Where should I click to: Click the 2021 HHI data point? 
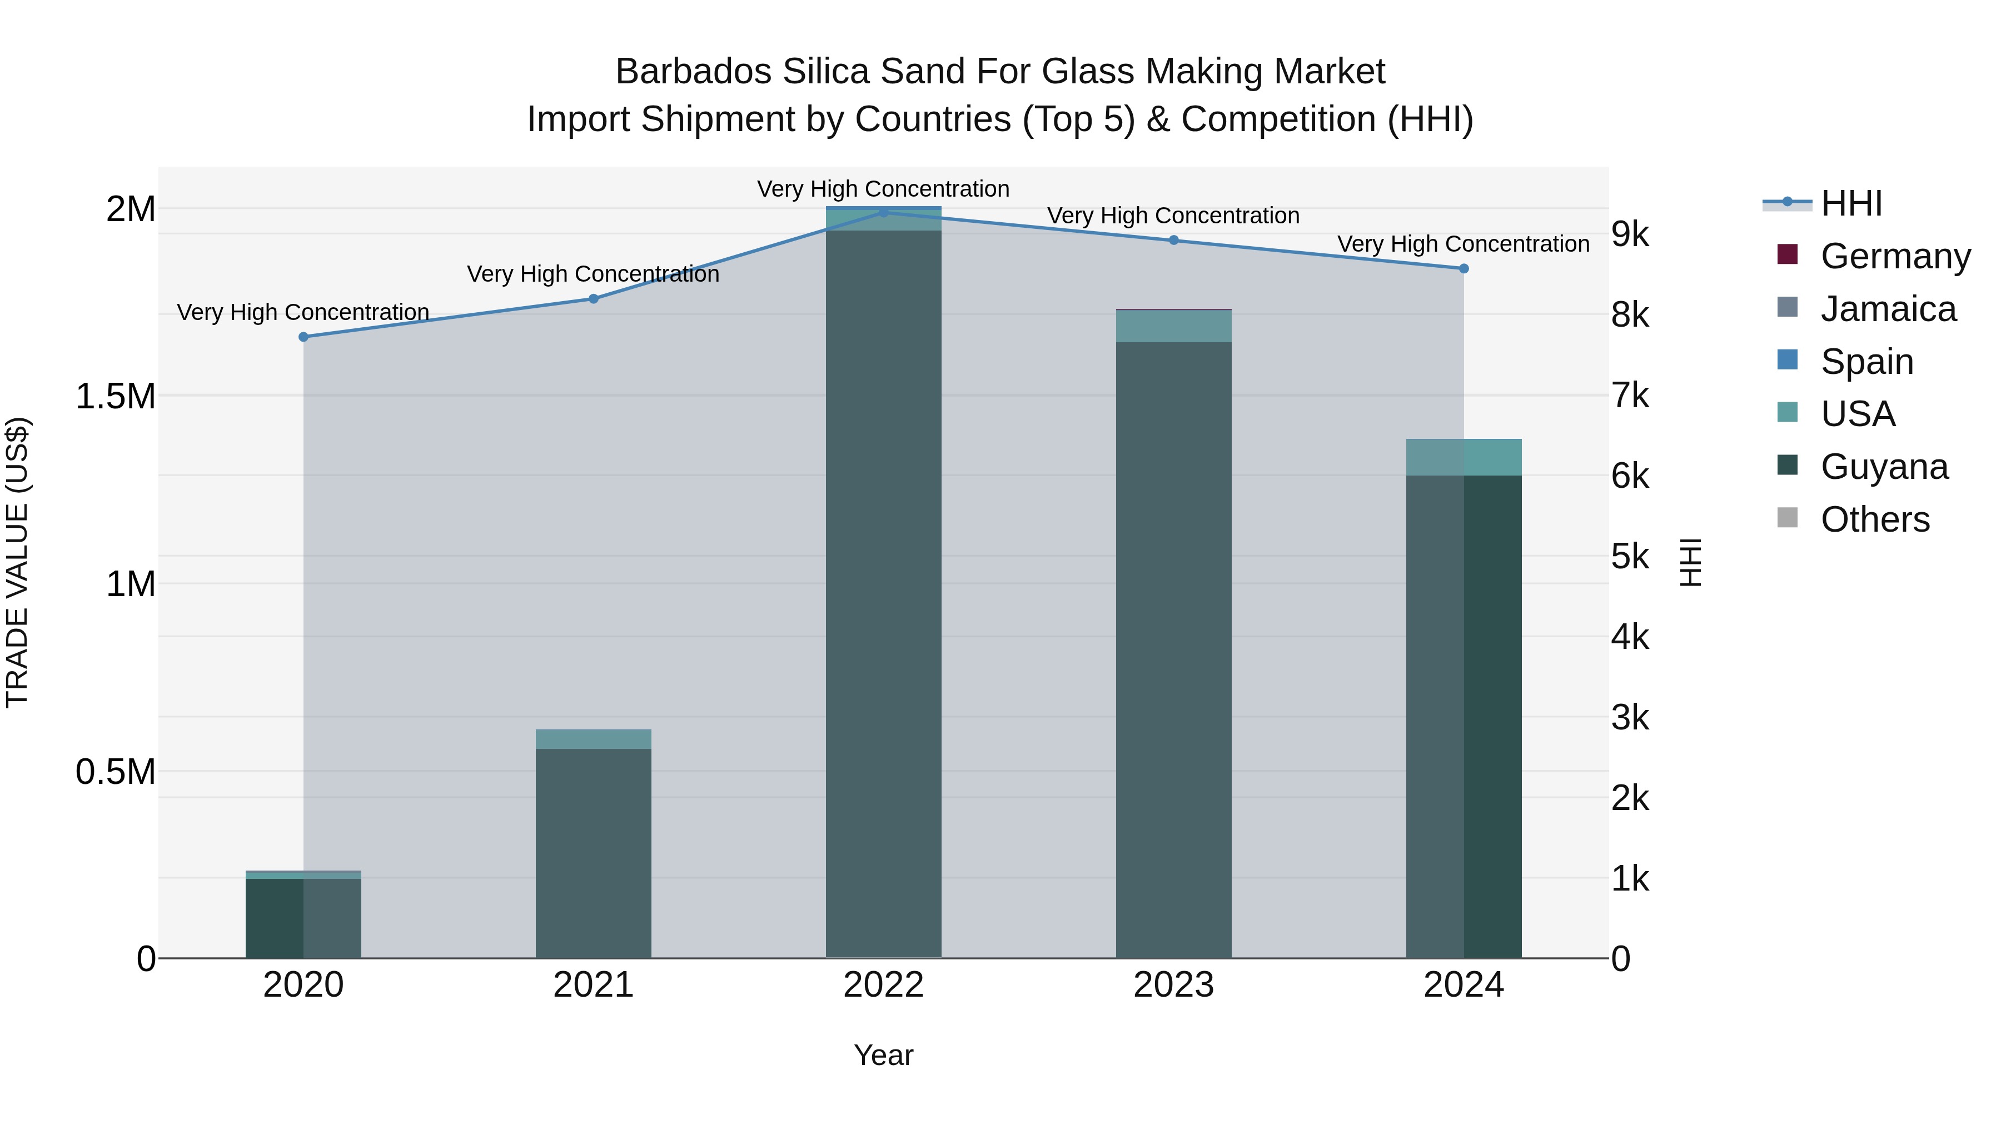[594, 299]
